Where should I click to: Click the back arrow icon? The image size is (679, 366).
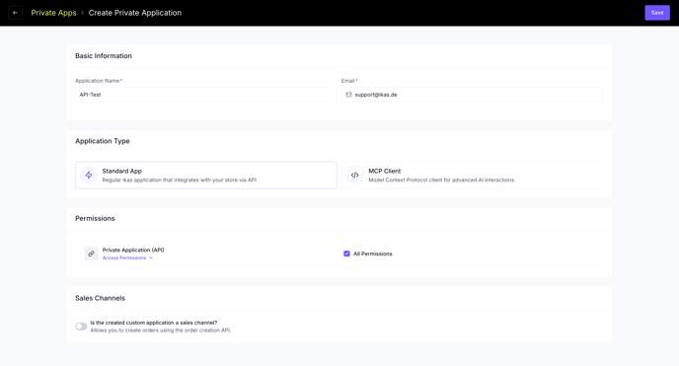click(15, 13)
